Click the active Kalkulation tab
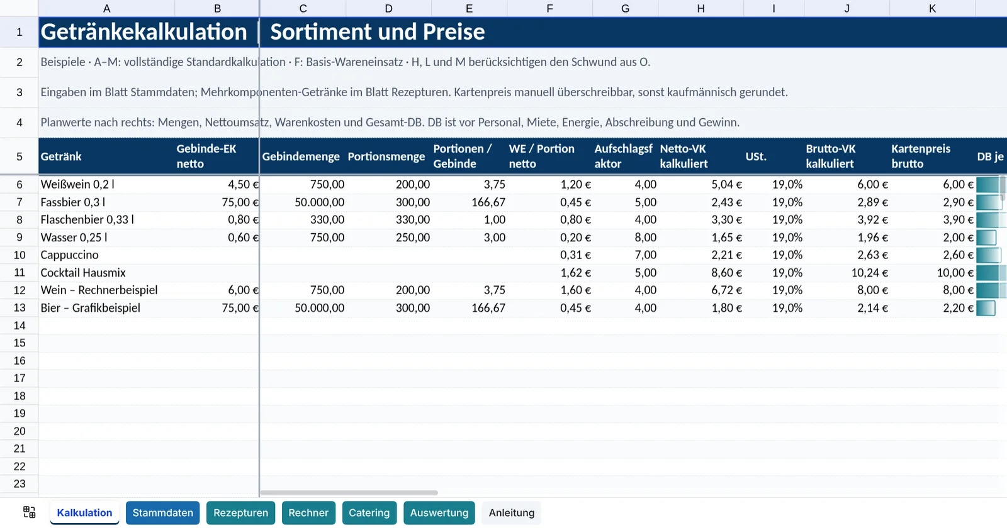 84,513
